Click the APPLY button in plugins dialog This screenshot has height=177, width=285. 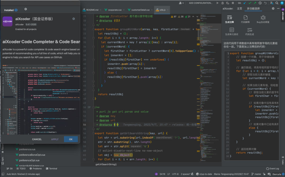[x=55, y=139]
